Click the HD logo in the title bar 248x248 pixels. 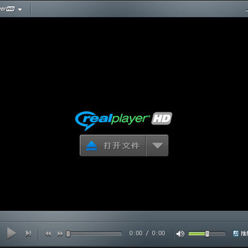click(10, 9)
